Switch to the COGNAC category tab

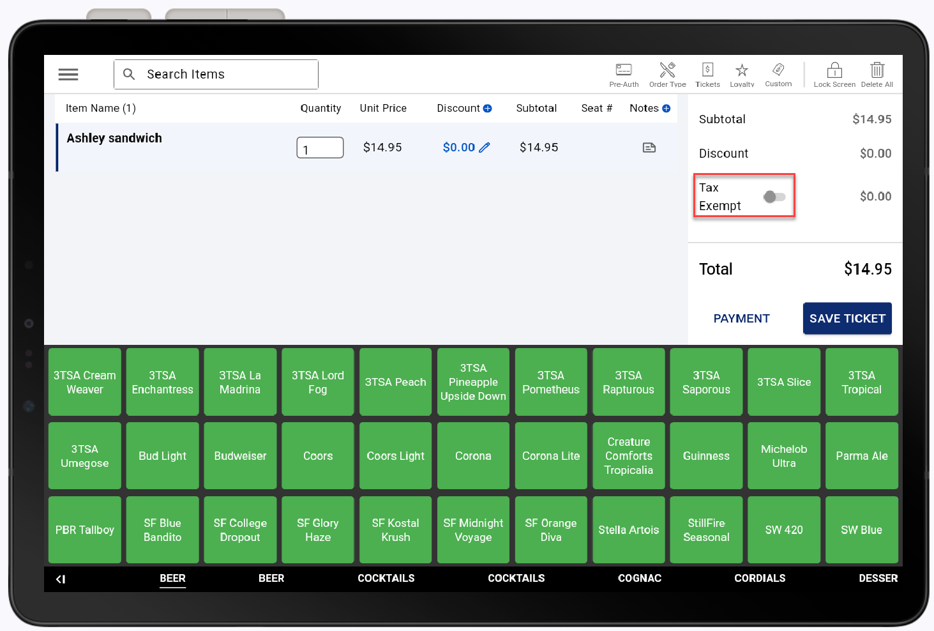coord(639,578)
